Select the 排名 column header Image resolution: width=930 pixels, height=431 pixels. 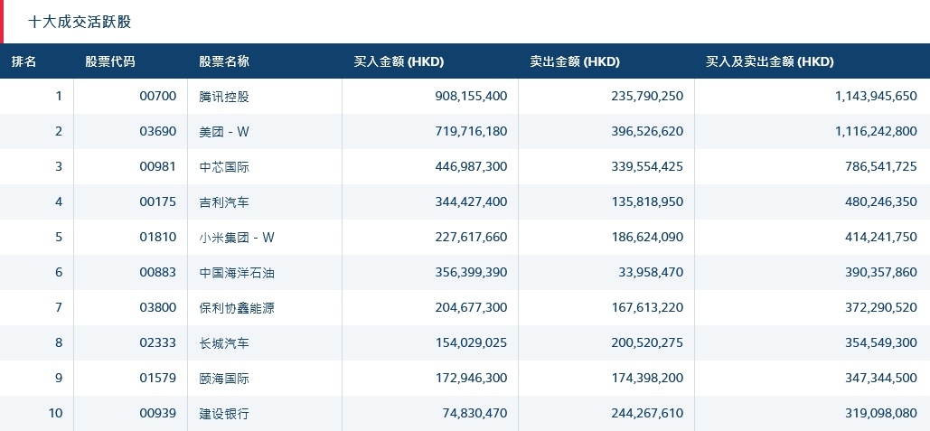coord(24,61)
